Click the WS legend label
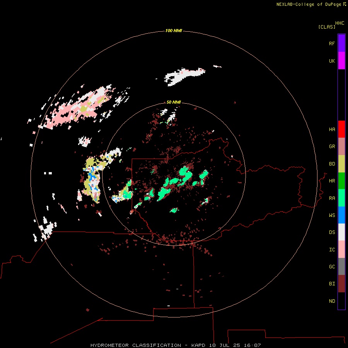The height and width of the screenshot is (348, 348). (x=332, y=215)
